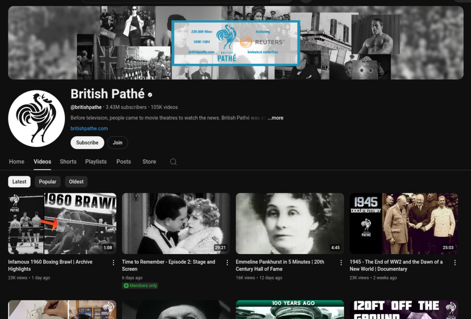Play the 1945 Documentary thumbnail
This screenshot has width=471, height=319.
404,223
